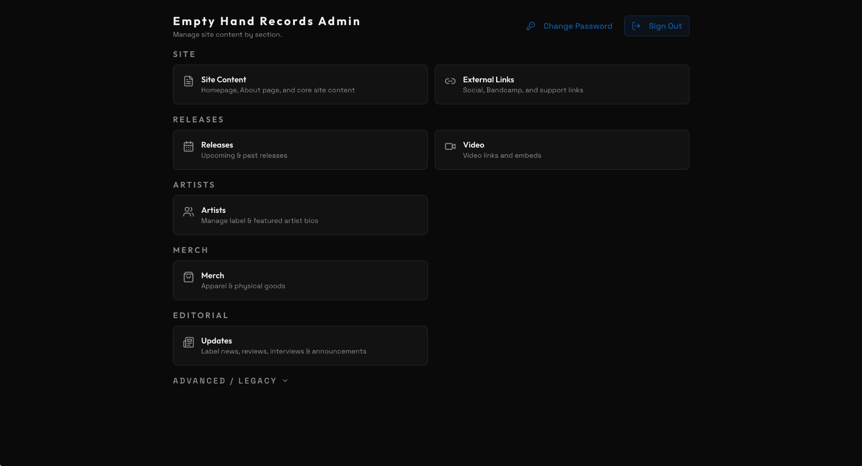Open the Merch card title
This screenshot has width=862, height=466.
tap(212, 276)
